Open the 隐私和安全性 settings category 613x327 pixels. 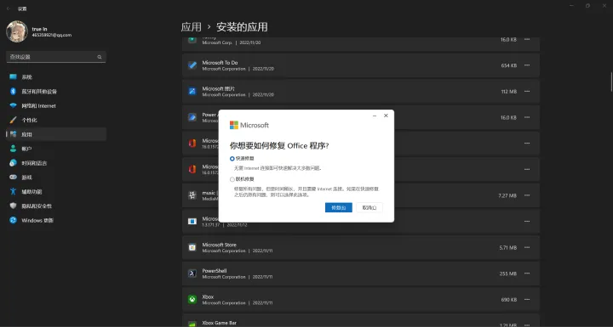pos(56,206)
